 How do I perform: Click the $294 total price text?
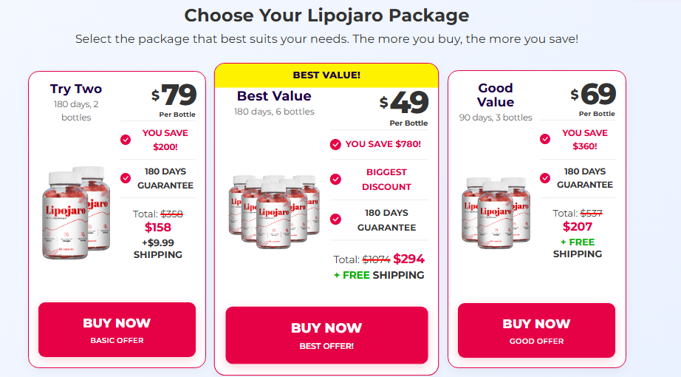coord(409,259)
